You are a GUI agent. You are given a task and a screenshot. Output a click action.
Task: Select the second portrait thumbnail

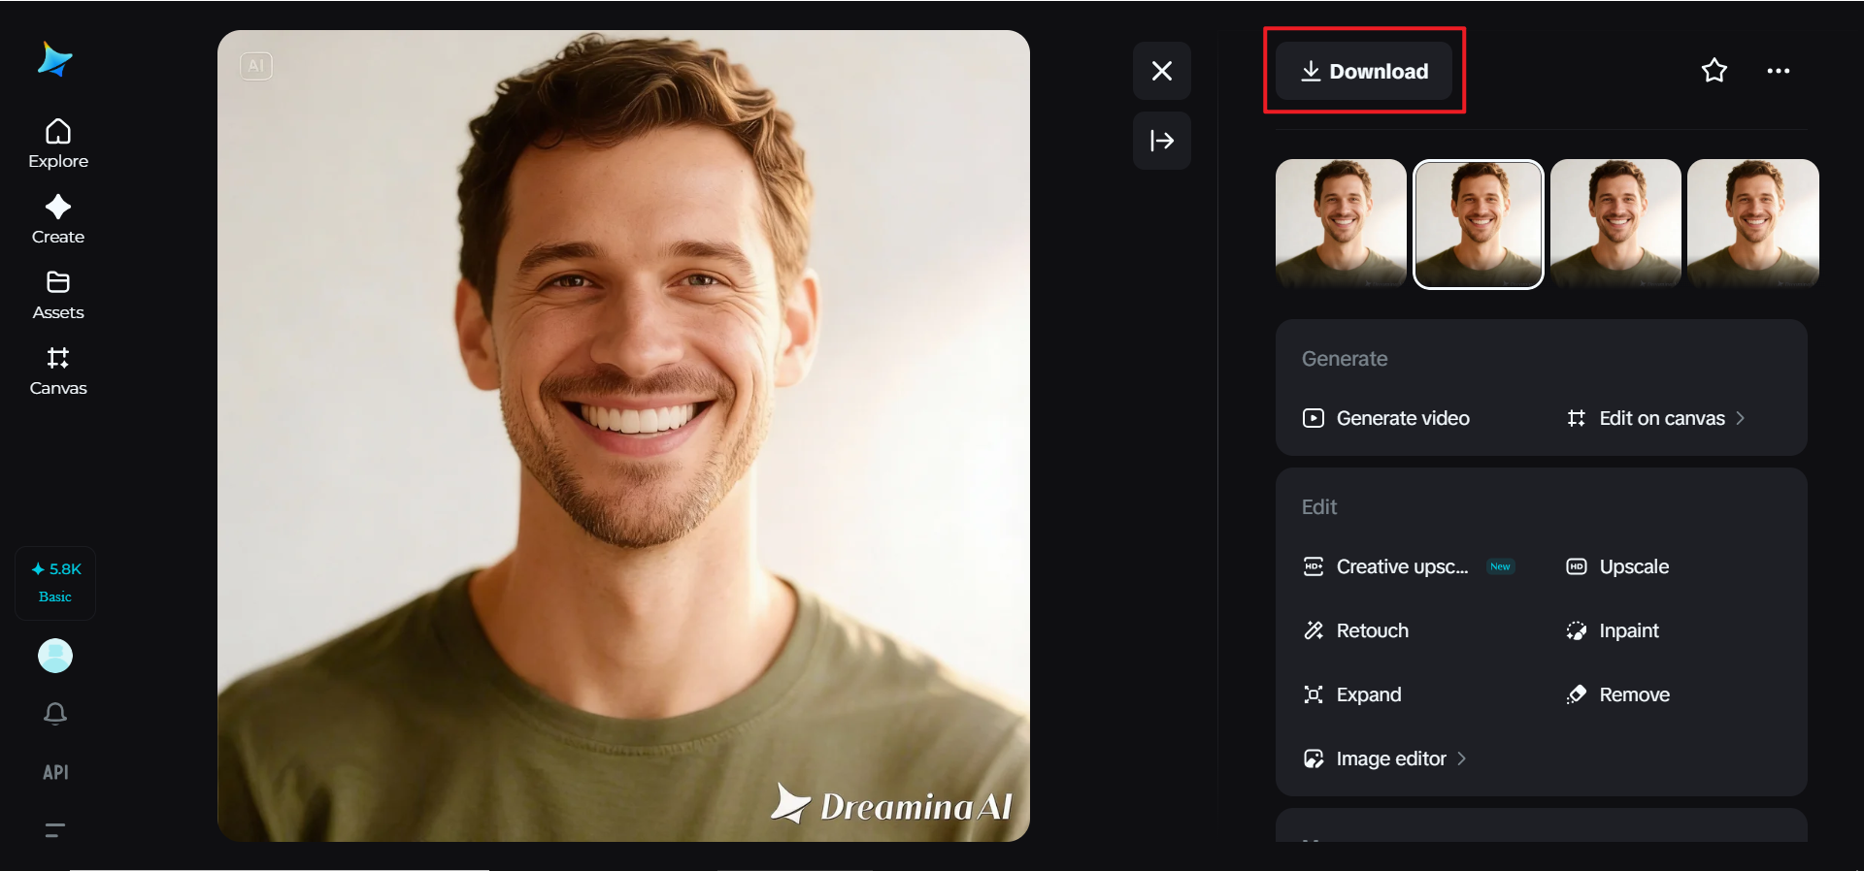click(1479, 224)
